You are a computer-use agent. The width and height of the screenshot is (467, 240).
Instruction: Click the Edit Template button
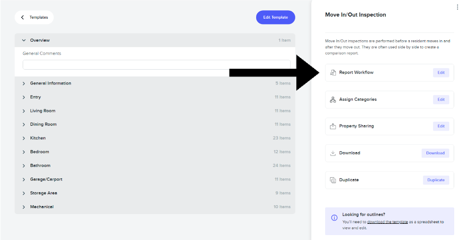275,17
